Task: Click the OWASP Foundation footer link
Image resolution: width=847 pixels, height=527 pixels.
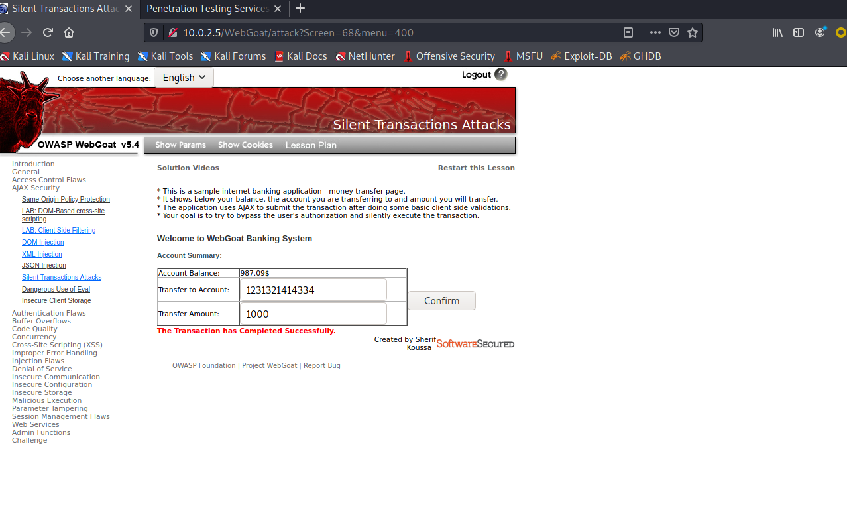Action: [203, 365]
